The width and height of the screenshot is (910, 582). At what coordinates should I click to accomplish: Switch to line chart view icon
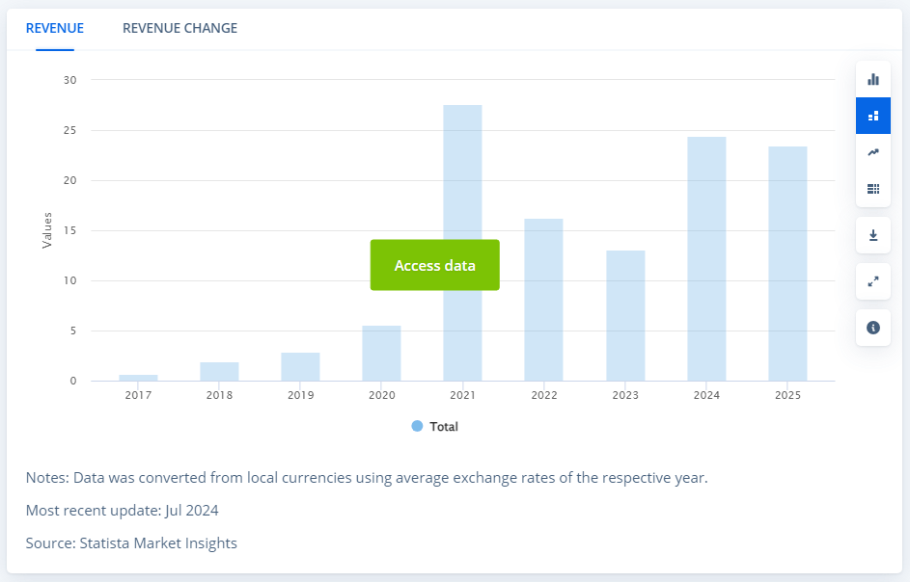(x=873, y=152)
